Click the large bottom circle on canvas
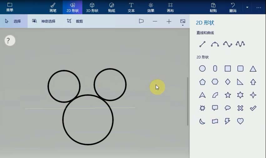This screenshot has width=266, height=158. [88, 120]
